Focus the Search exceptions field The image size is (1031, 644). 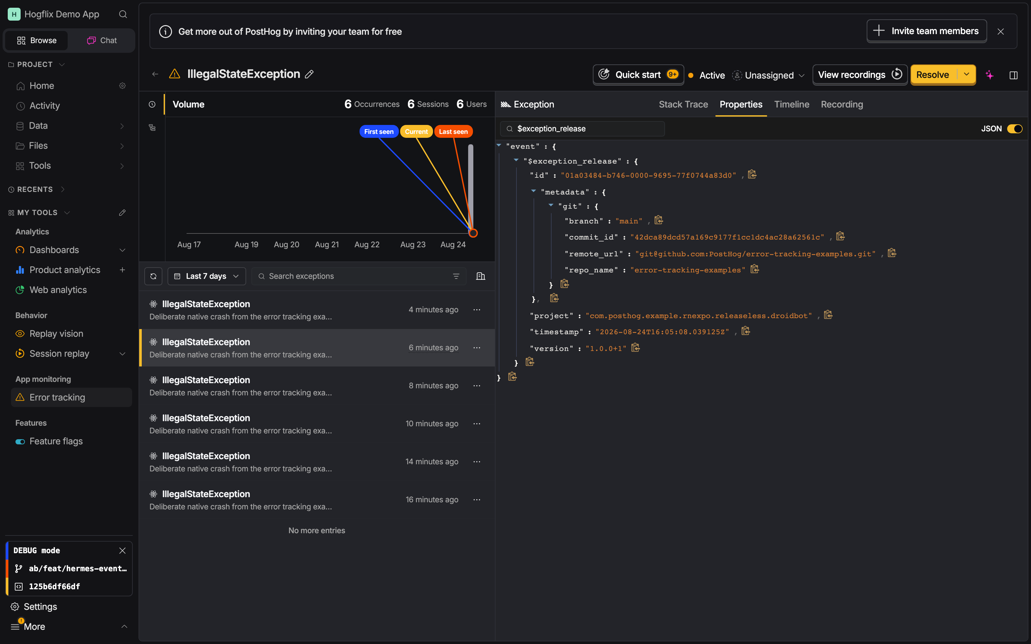[359, 276]
